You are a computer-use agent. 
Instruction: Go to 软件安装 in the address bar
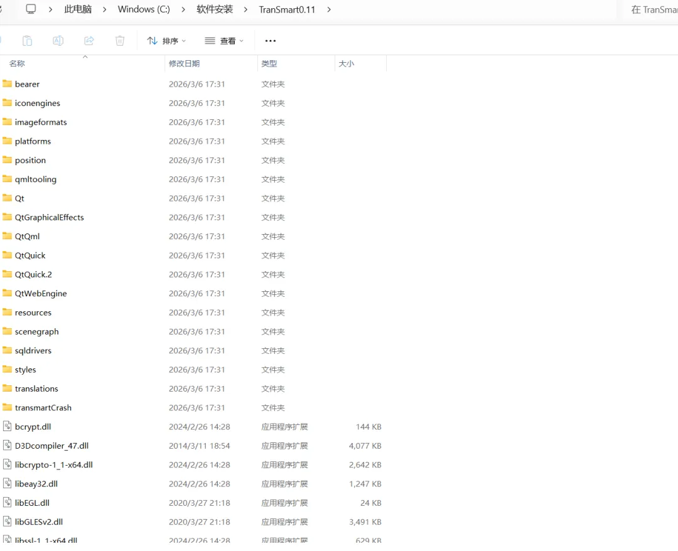pyautogui.click(x=215, y=9)
